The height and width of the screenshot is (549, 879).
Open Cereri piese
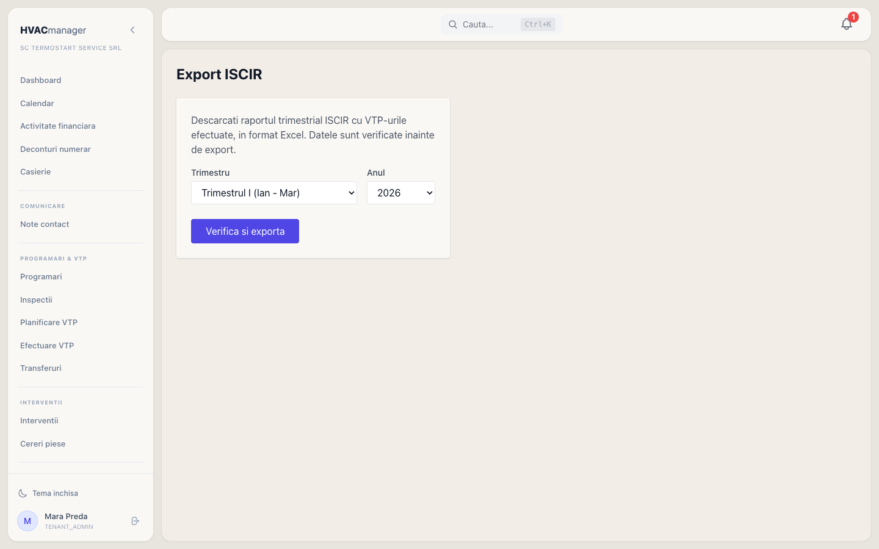43,443
